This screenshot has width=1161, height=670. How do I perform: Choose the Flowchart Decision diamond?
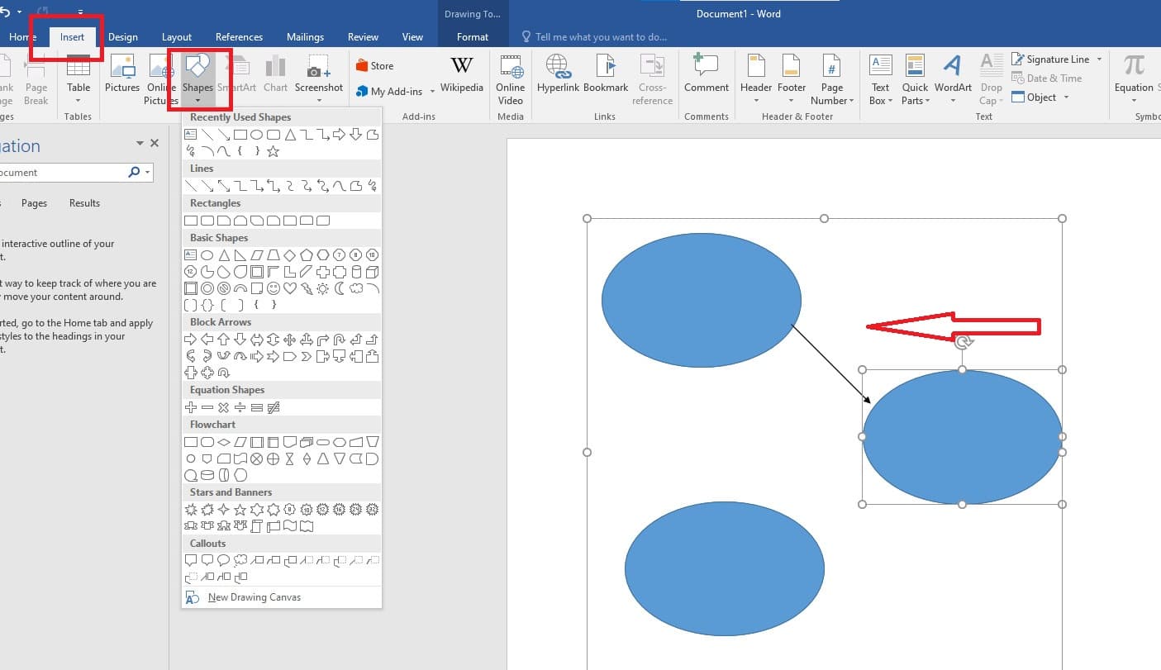pos(223,442)
